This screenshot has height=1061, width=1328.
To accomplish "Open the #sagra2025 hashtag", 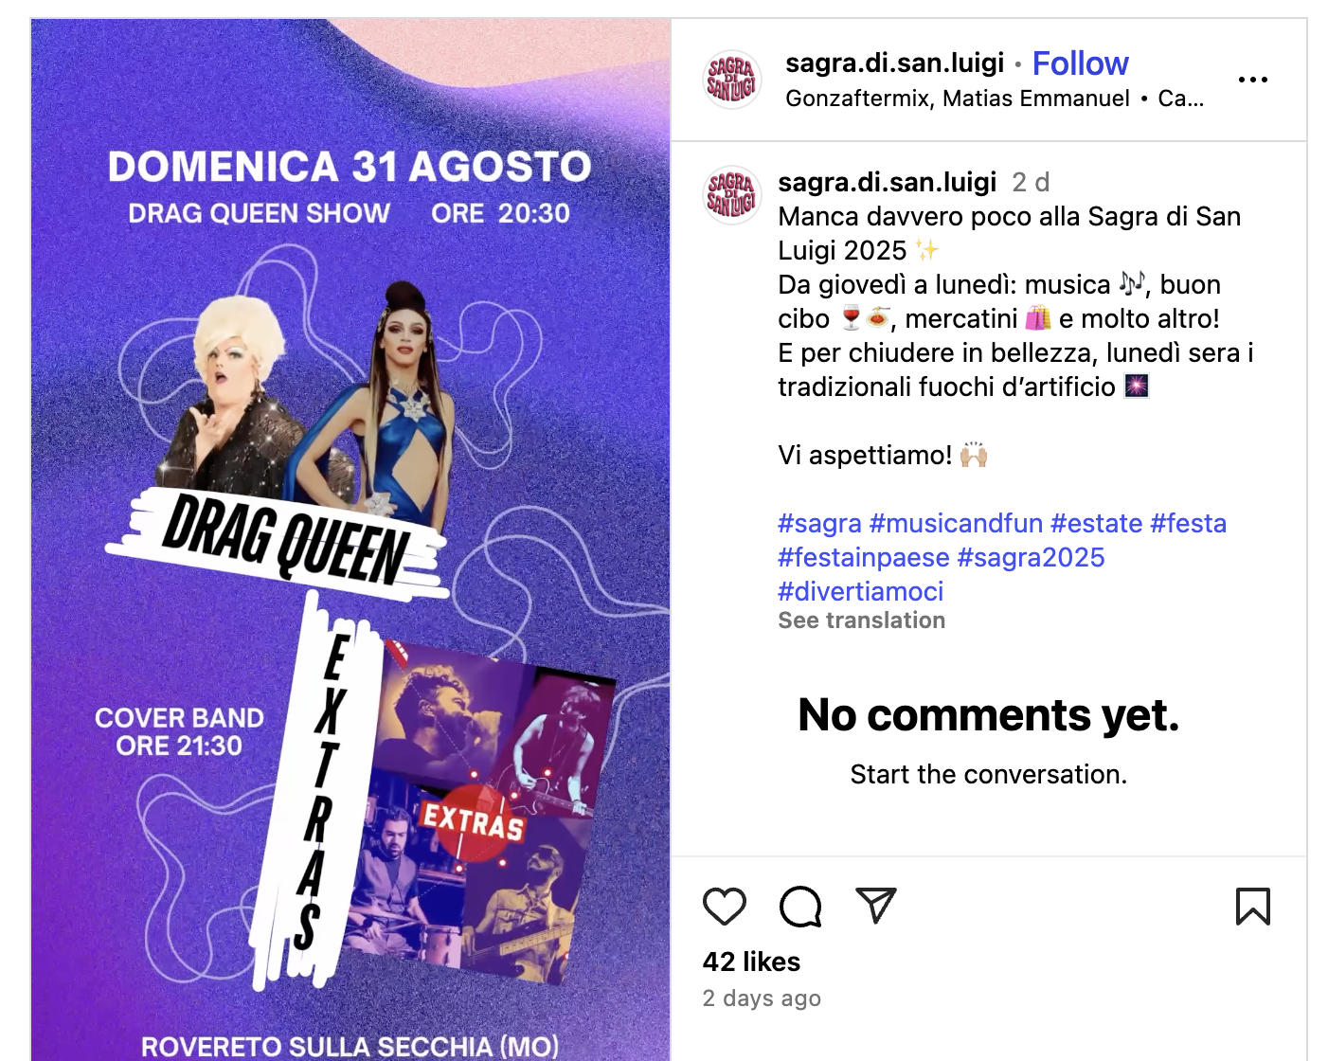I will pos(1031,557).
